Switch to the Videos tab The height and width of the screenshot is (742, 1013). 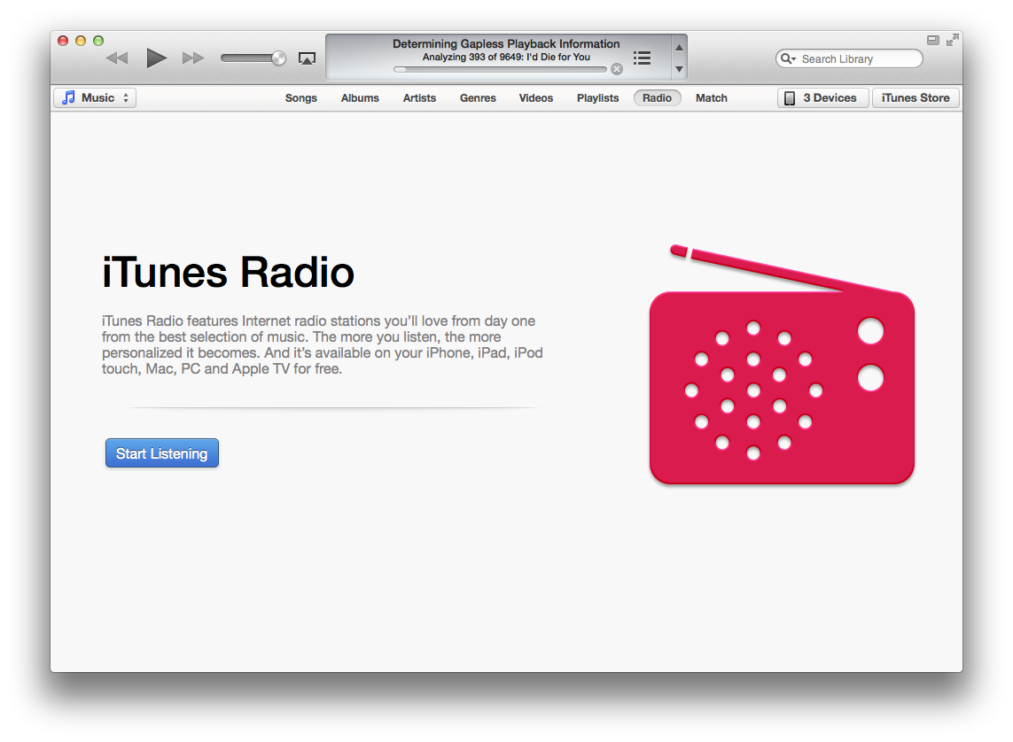coord(536,98)
